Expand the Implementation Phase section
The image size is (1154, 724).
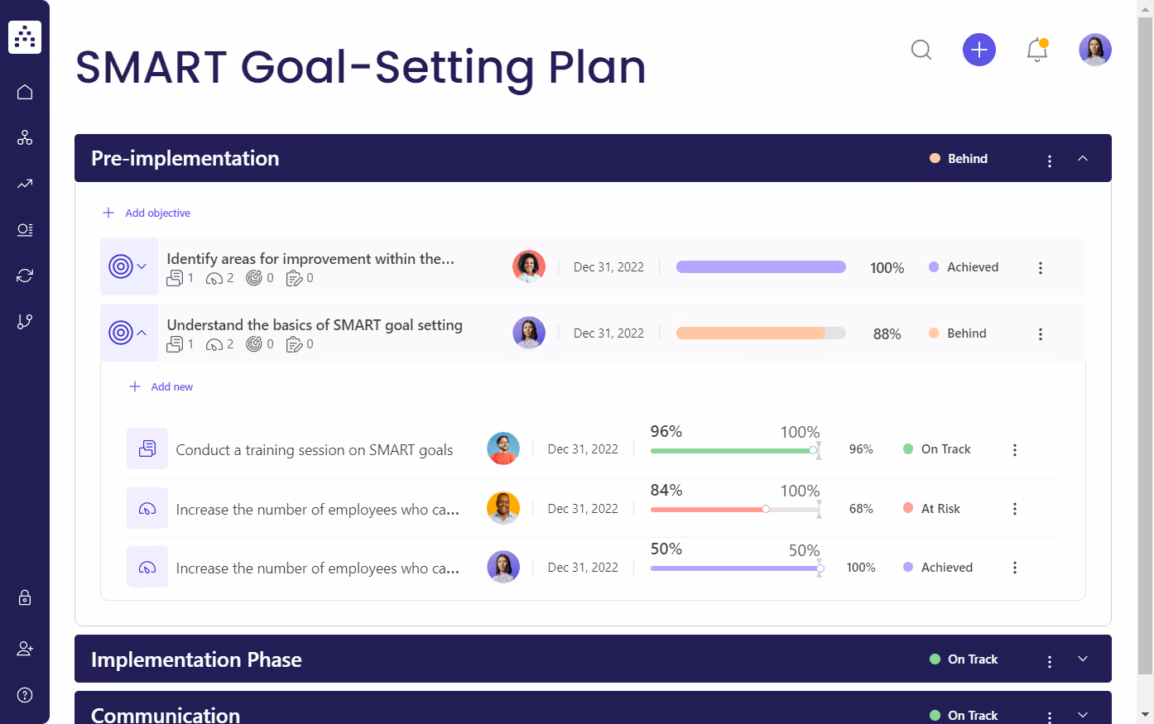click(1083, 659)
